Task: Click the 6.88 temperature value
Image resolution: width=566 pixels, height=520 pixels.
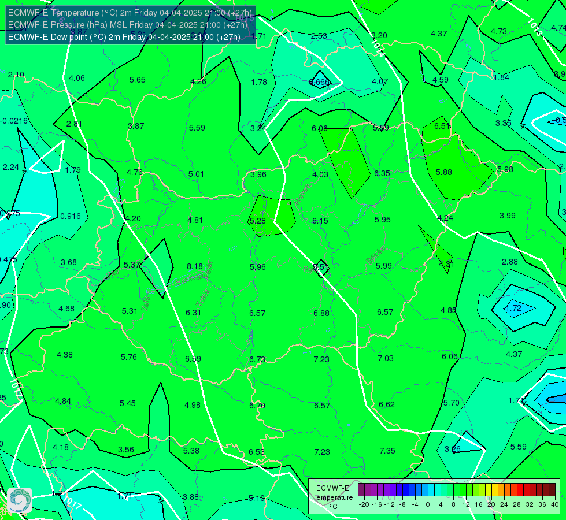Action: (x=321, y=313)
